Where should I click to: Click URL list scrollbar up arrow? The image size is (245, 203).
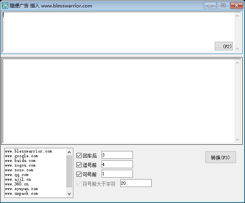pos(69,152)
